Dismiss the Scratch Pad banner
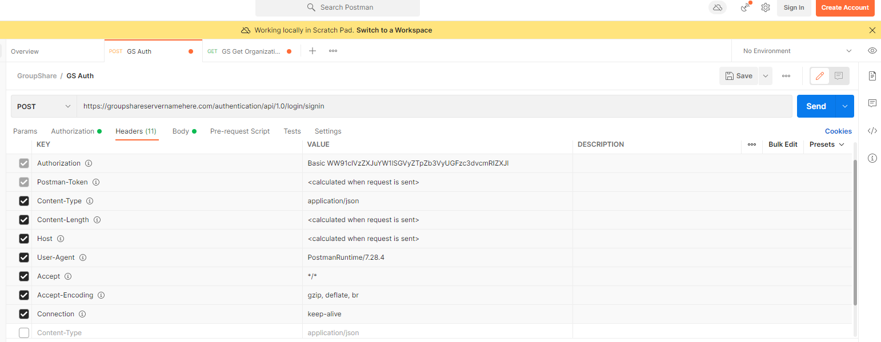Viewport: 881px width, 342px height. click(x=872, y=30)
